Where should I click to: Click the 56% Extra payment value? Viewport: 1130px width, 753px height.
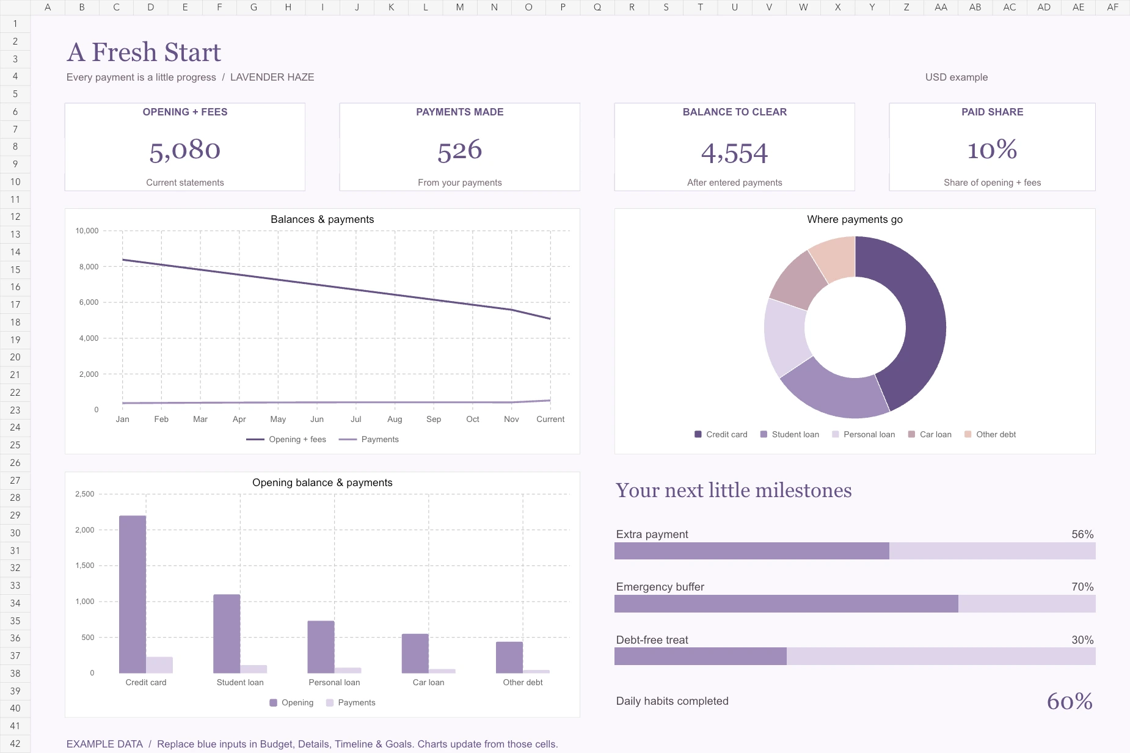(x=1082, y=534)
